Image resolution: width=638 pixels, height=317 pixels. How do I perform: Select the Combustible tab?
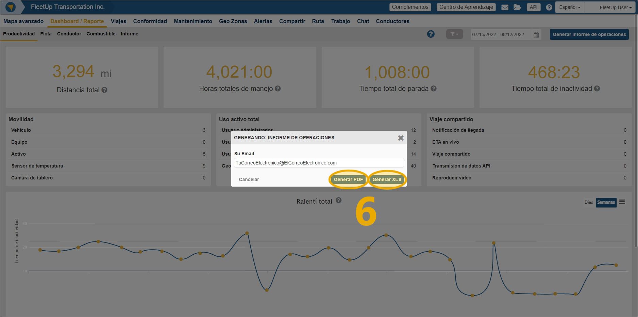click(101, 34)
